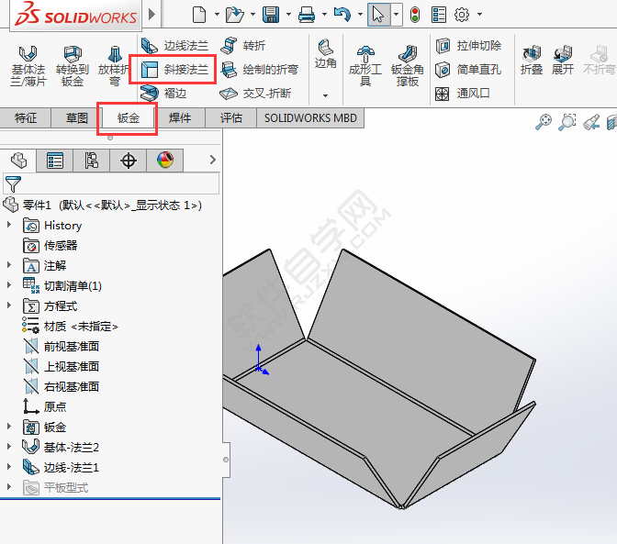
Task: Expand the 边线-法兰1 feature node
Action: click(10, 468)
